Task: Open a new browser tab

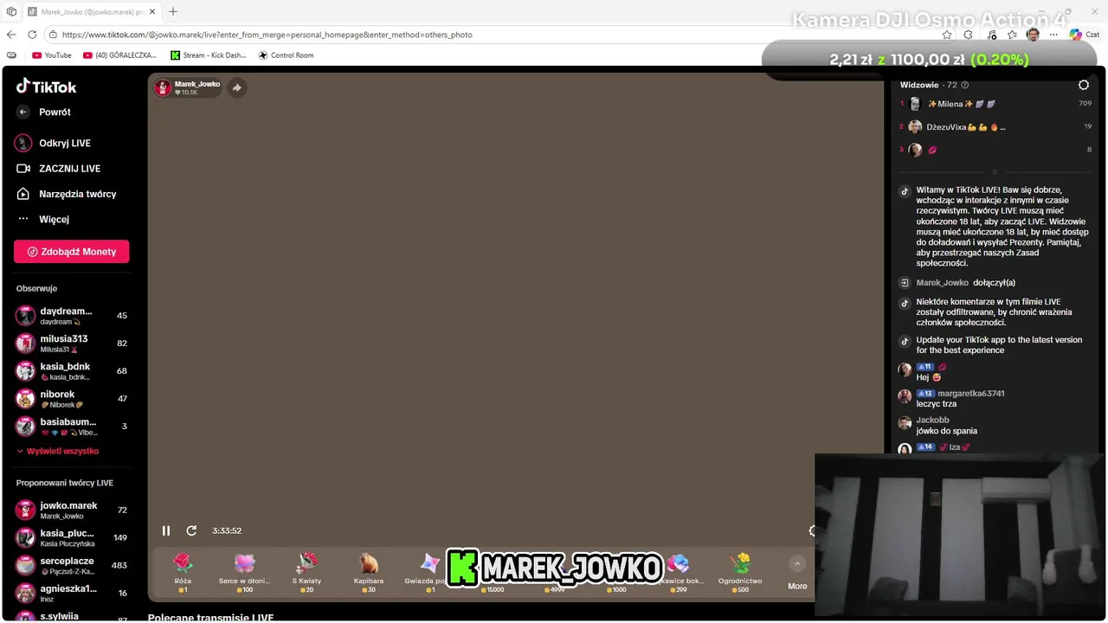Action: 173,11
